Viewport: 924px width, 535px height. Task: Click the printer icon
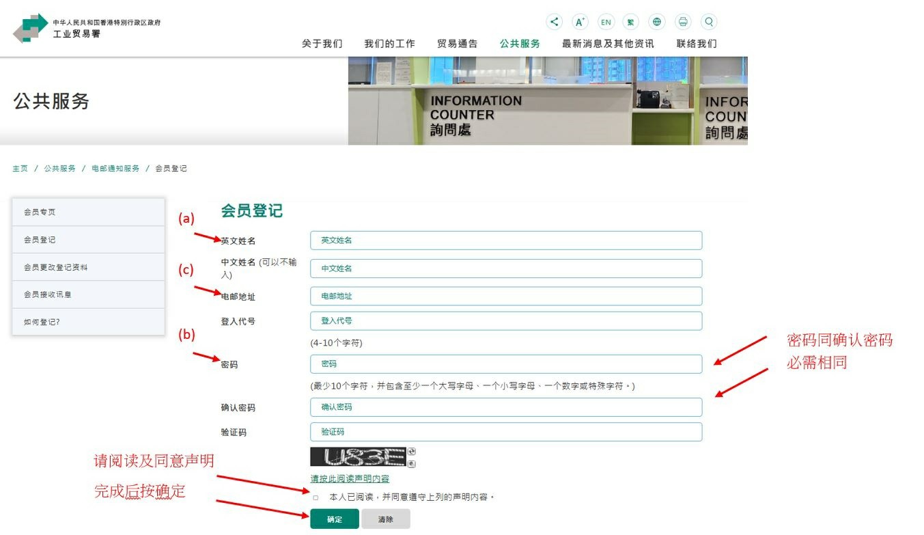coord(683,22)
